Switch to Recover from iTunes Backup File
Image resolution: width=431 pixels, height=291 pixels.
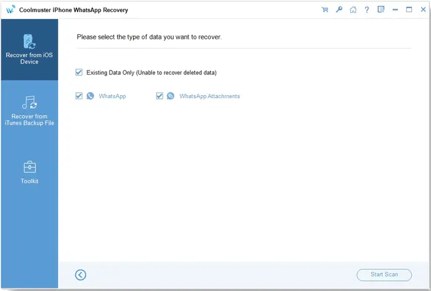pyautogui.click(x=29, y=111)
